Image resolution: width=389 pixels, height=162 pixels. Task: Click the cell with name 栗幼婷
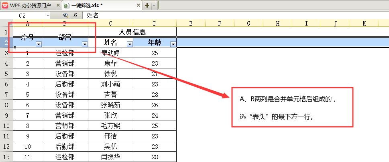point(111,53)
